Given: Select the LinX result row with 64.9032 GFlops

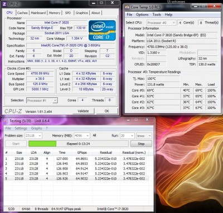Looking at the screenshot, I should pos(76,178).
